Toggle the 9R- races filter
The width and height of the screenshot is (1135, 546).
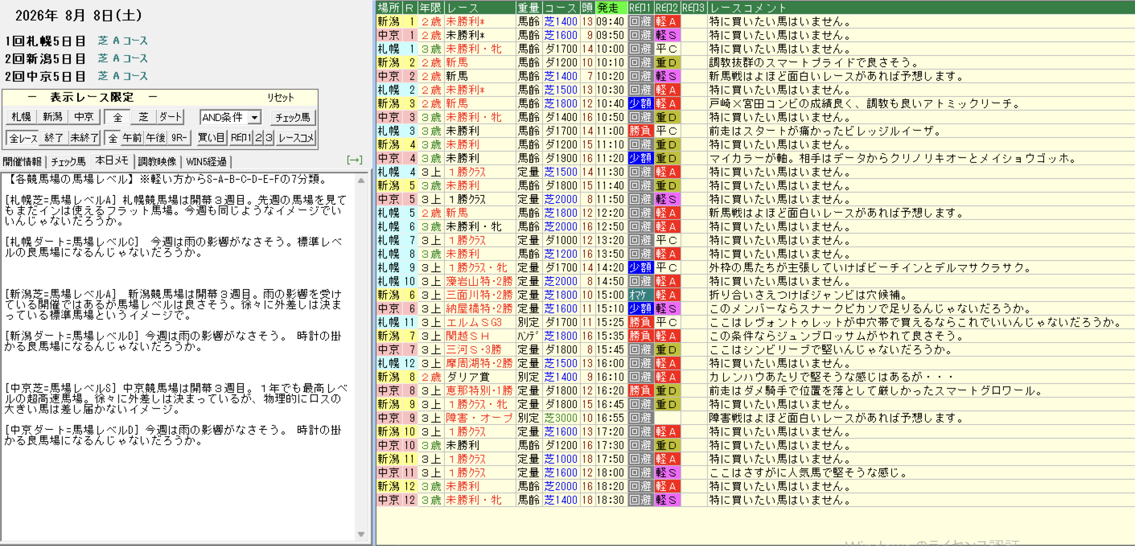click(x=179, y=138)
